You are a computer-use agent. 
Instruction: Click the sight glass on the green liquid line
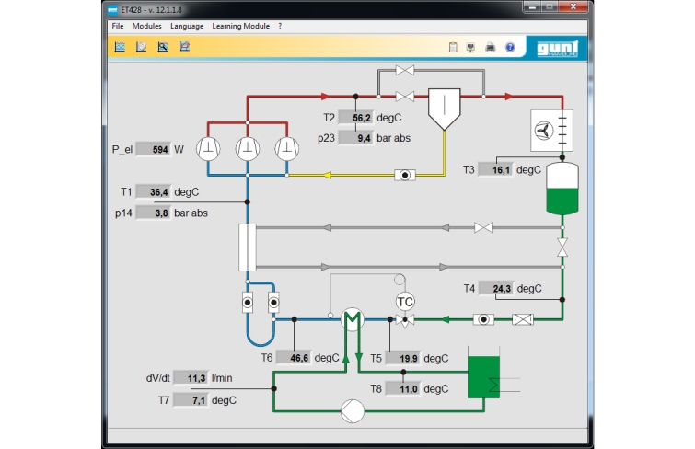[x=483, y=319]
